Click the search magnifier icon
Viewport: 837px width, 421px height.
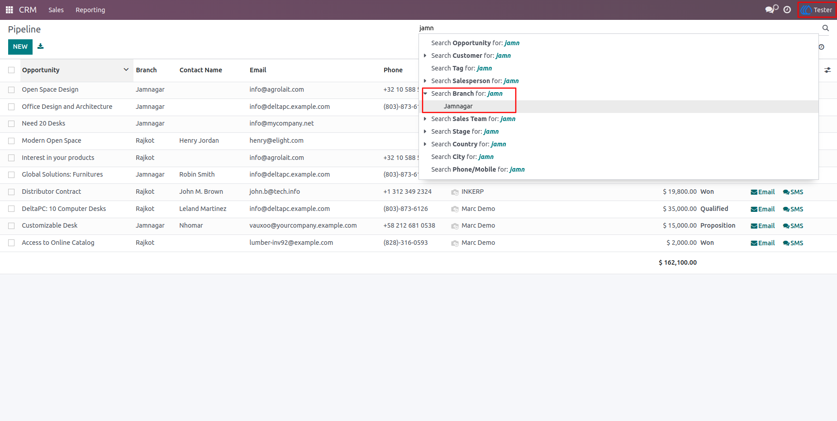[x=826, y=28]
